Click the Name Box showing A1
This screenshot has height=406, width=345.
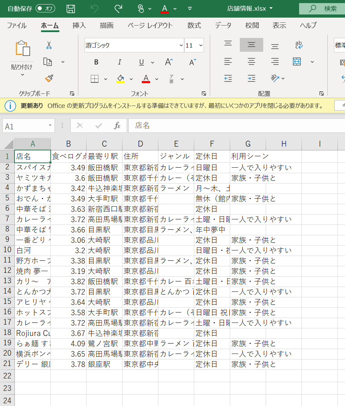(25, 126)
